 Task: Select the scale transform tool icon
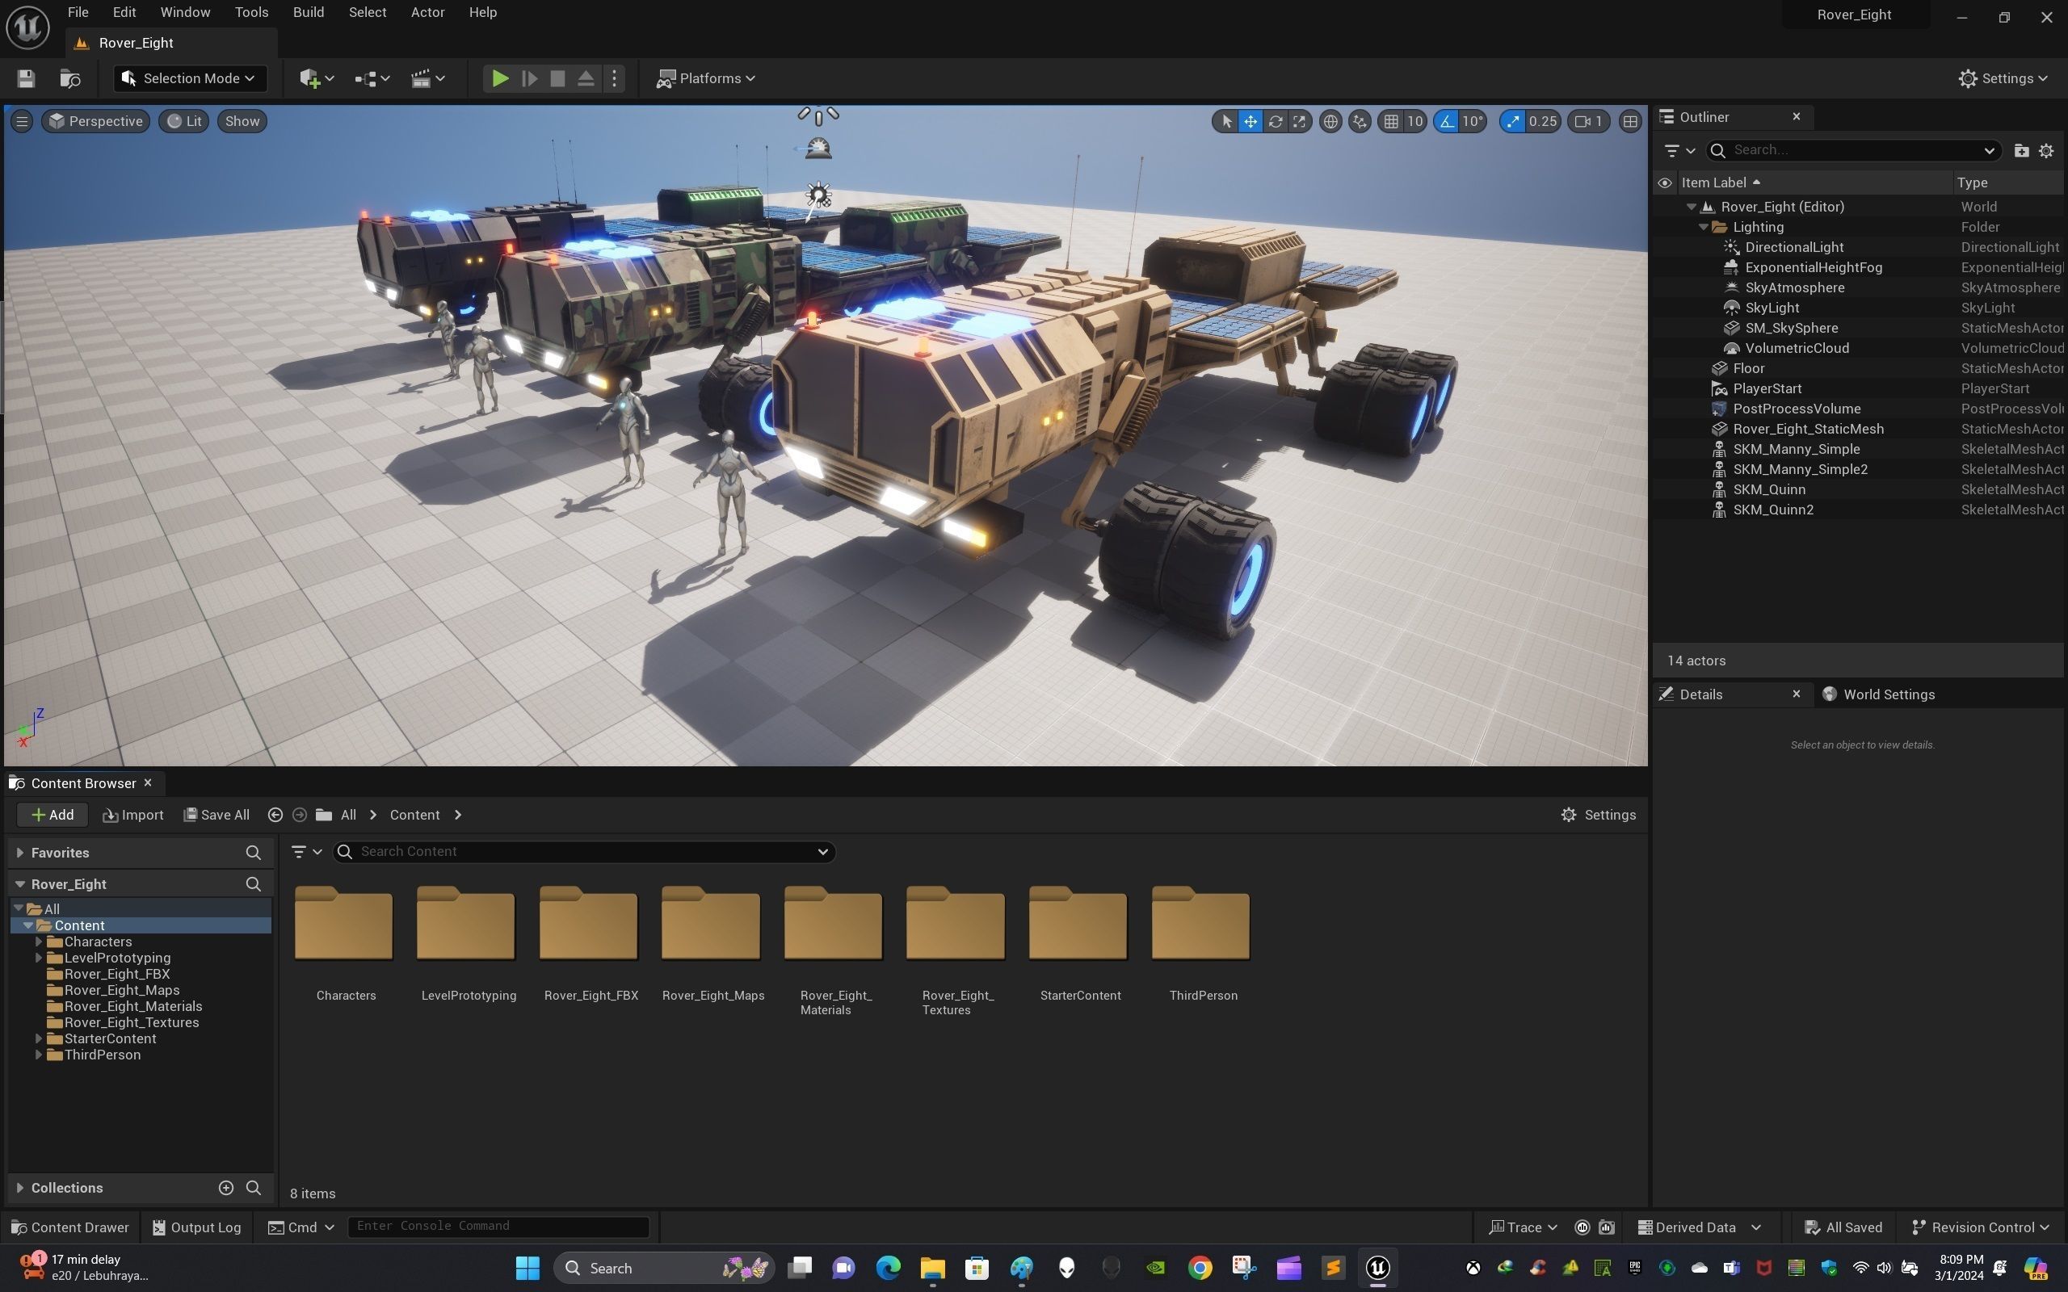point(1299,121)
